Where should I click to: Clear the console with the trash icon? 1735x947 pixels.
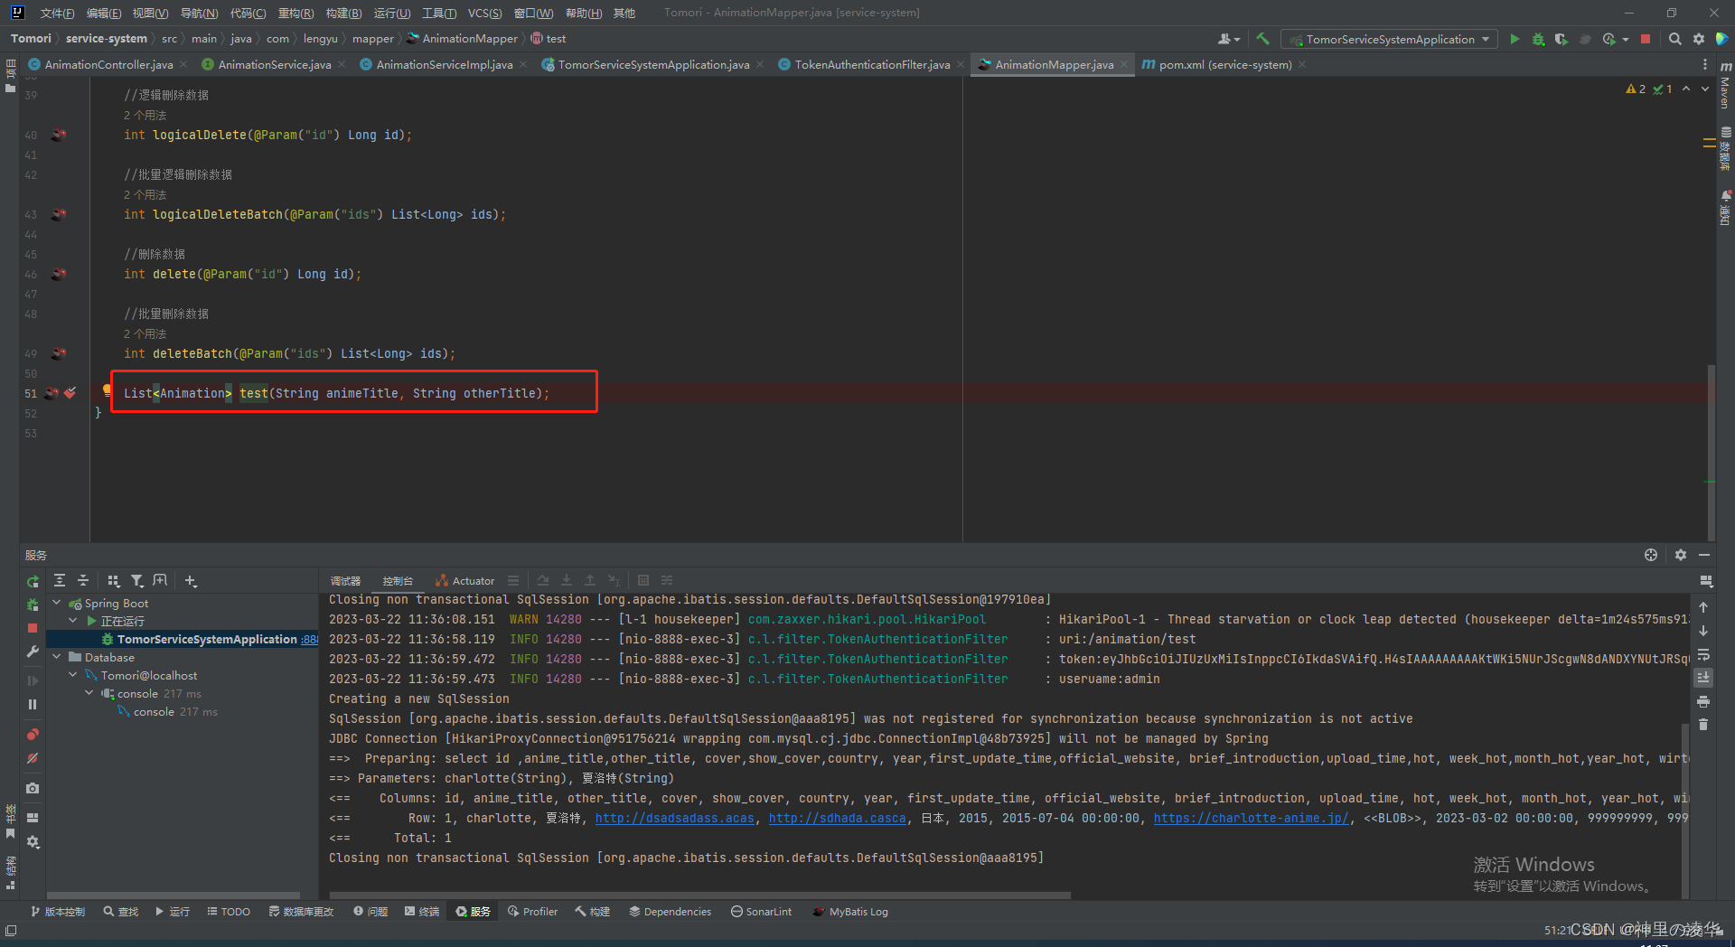[1703, 725]
